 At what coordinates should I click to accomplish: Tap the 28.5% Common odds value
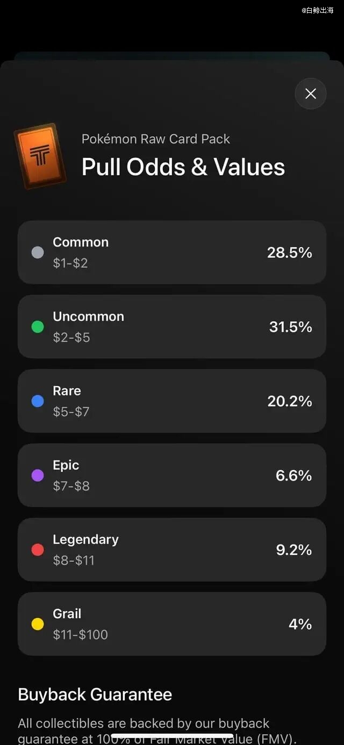point(289,252)
